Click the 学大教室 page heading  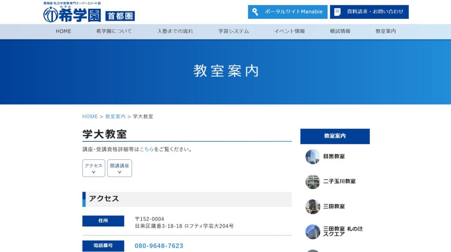point(104,134)
